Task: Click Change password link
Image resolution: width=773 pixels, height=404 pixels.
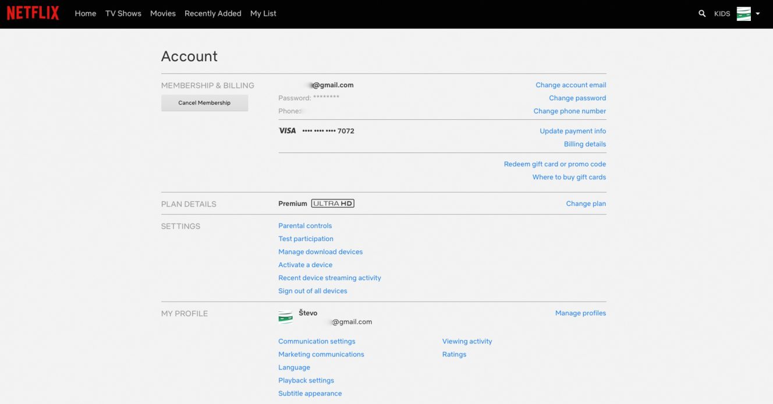Action: pyautogui.click(x=577, y=98)
